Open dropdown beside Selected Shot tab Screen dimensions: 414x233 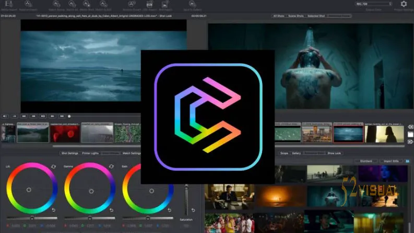click(339, 16)
